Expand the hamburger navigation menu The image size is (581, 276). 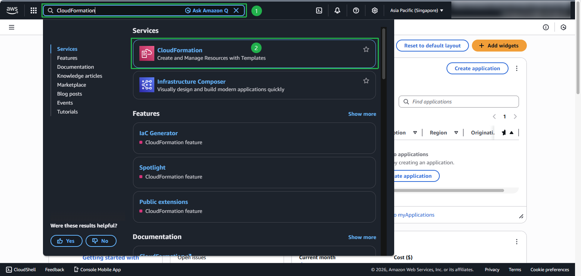[12, 27]
